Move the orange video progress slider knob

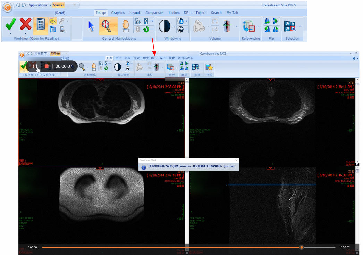302,247
